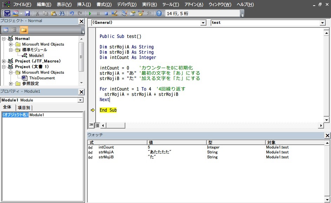Click the Cut scissors icon
Viewport: 331px width, 203px height.
coord(37,13)
